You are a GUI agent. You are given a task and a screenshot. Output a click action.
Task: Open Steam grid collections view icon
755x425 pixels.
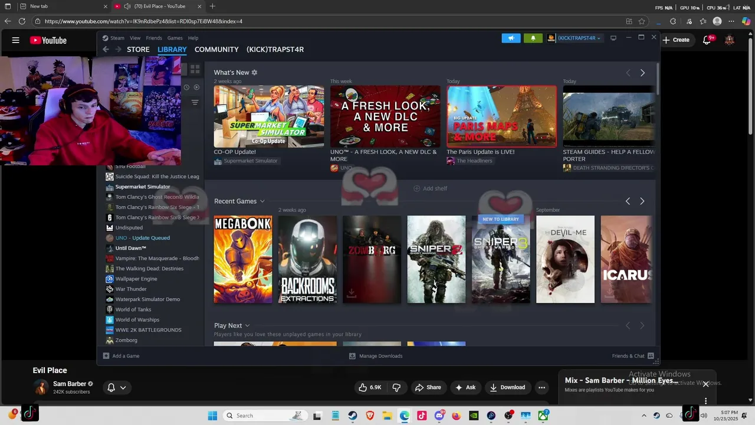[195, 70]
